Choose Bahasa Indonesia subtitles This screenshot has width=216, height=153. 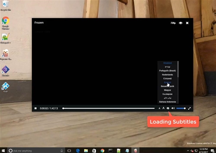coord(167,102)
